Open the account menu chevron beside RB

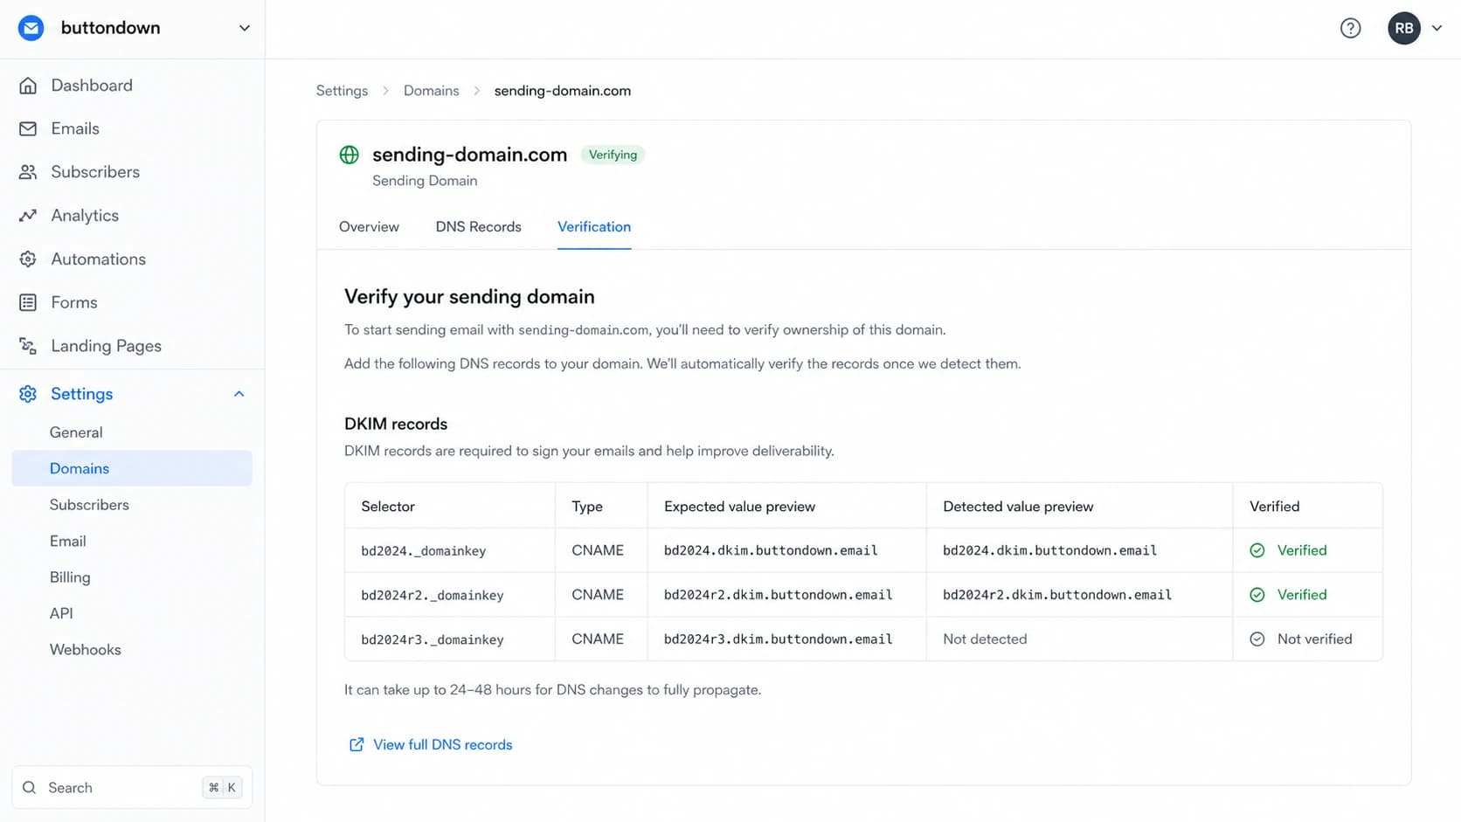coord(1437,28)
